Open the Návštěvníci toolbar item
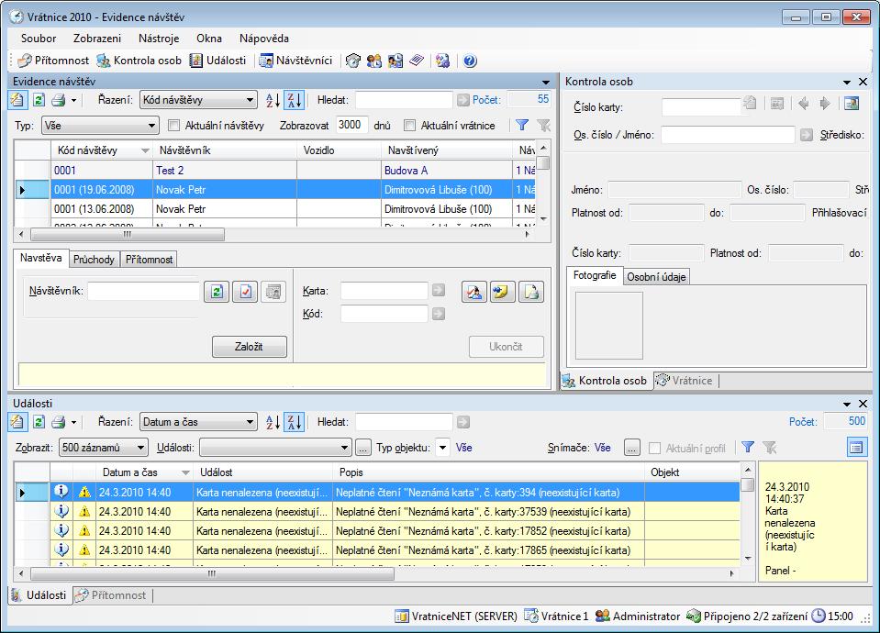This screenshot has height=633, width=880. point(295,61)
